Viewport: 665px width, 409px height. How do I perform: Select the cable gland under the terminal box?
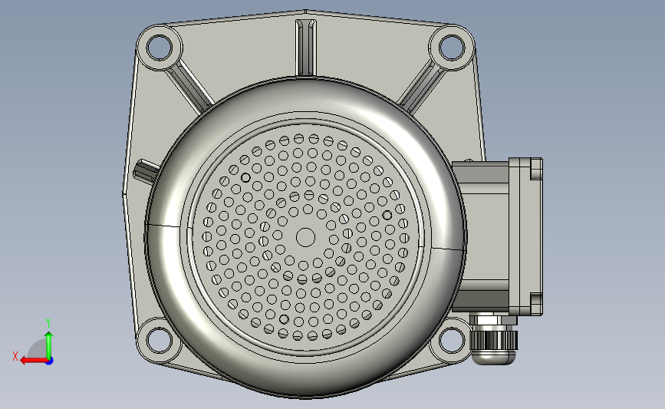point(494,339)
